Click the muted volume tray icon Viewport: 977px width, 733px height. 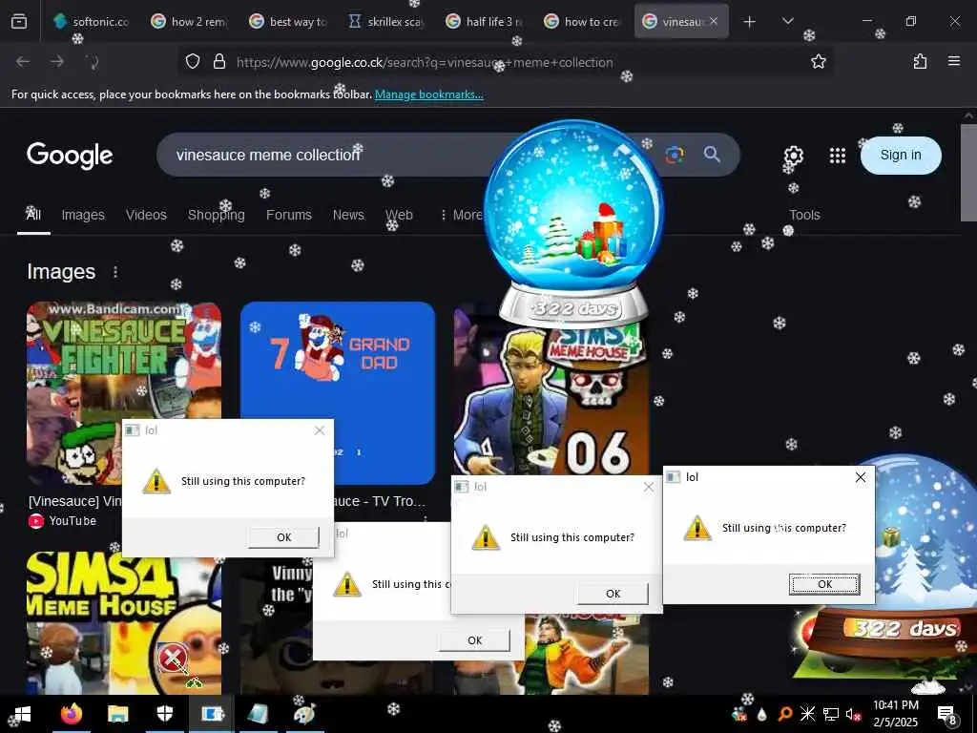[x=853, y=714]
